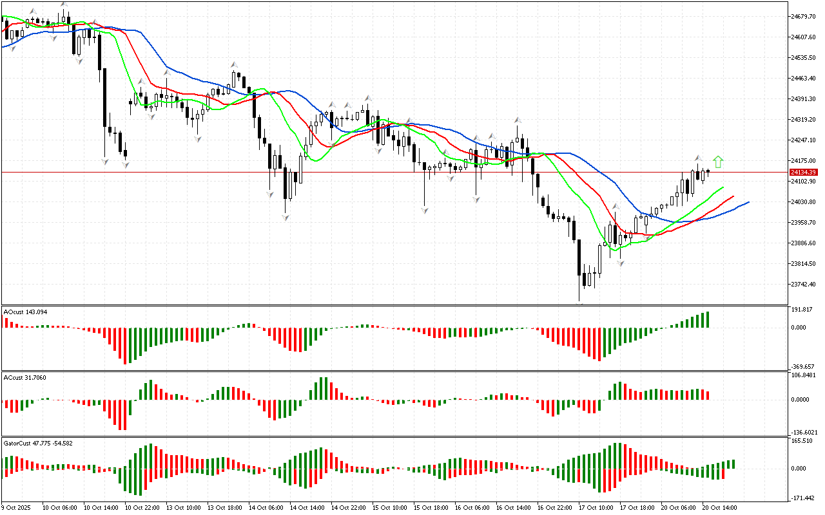Image resolution: width=825 pixels, height=515 pixels.
Task: Click the large black candle at chart low
Action: pyautogui.click(x=579, y=257)
